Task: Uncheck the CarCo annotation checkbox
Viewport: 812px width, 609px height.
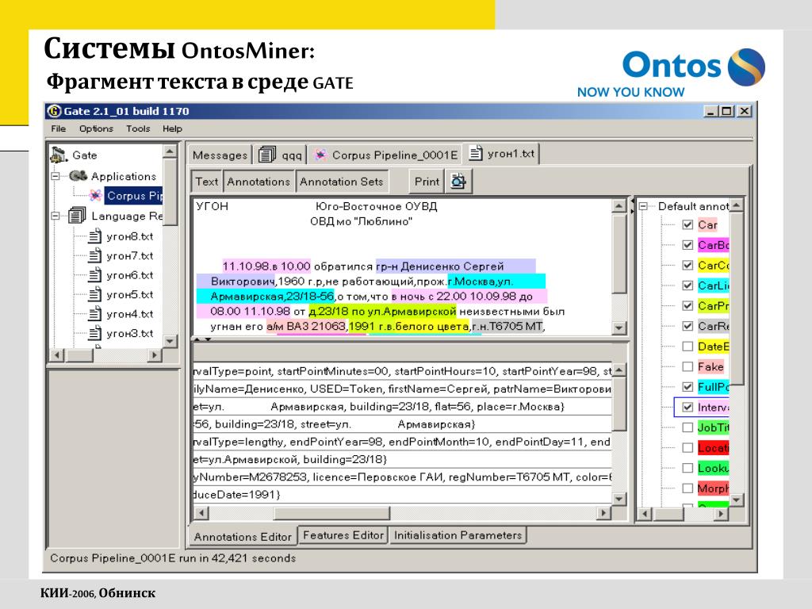Action: (x=688, y=265)
